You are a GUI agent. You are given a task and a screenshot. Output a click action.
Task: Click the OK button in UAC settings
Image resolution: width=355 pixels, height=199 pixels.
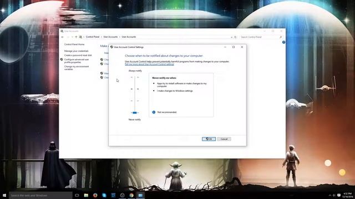pyautogui.click(x=209, y=139)
